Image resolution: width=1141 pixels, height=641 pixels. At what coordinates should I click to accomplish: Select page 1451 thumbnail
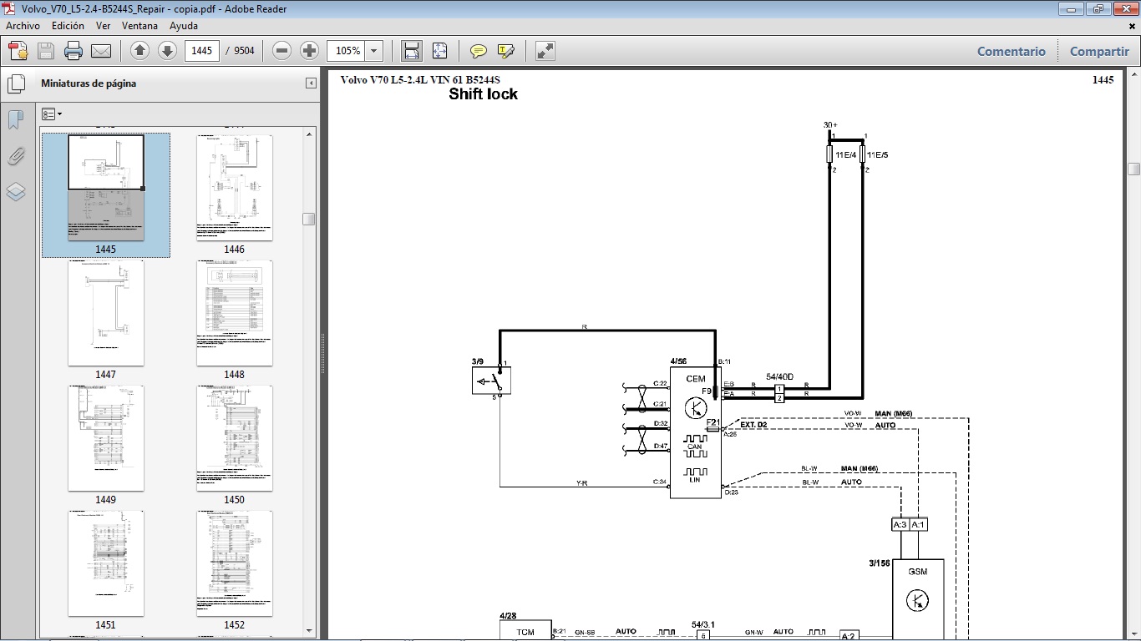[x=106, y=563]
